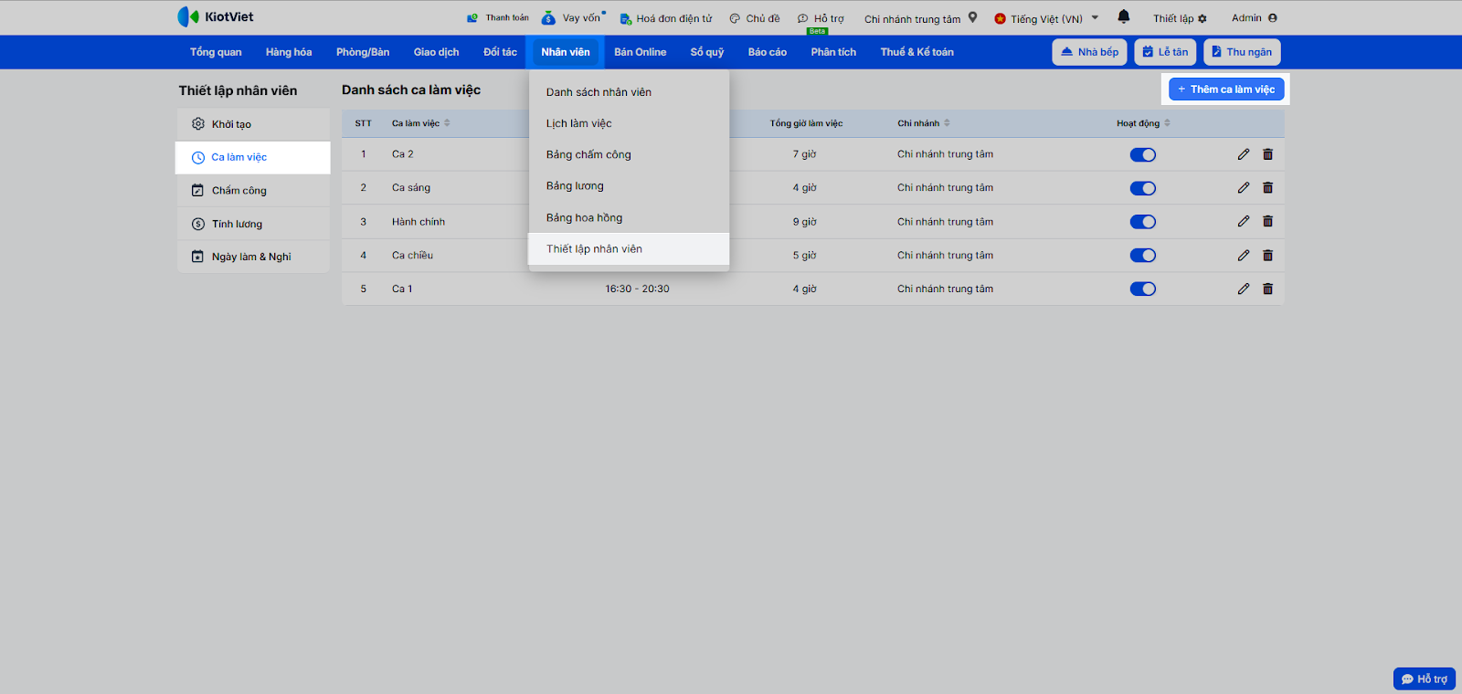Open Phân tích tab

[833, 52]
